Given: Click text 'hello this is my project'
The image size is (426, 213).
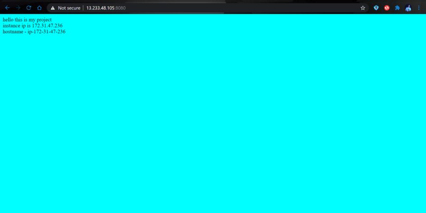Looking at the screenshot, I should [27, 20].
